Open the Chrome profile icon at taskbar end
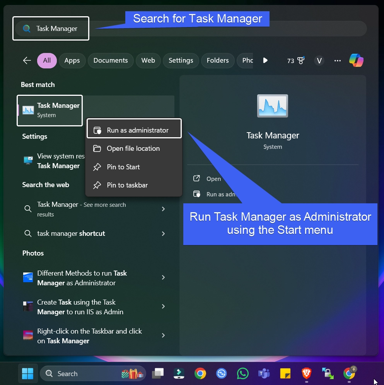The height and width of the screenshot is (385, 384). point(349,373)
